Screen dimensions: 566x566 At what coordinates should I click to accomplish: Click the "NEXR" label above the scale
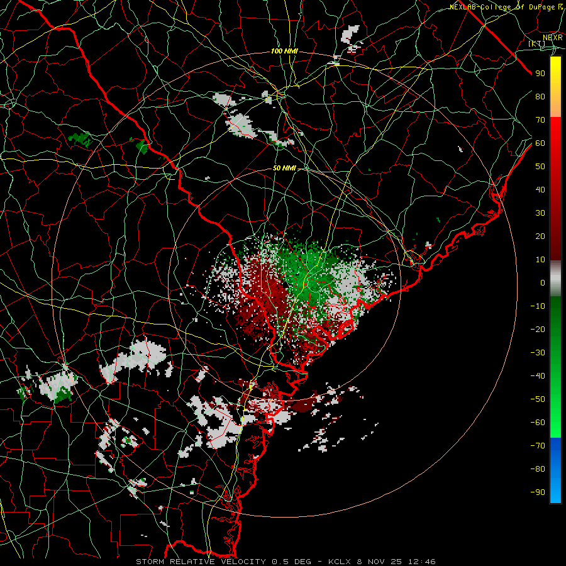[553, 38]
